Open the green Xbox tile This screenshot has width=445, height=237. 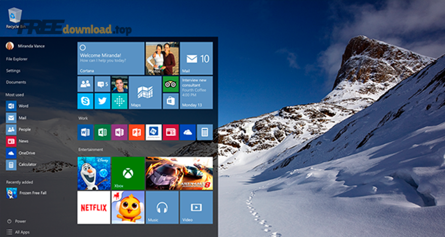point(128,173)
